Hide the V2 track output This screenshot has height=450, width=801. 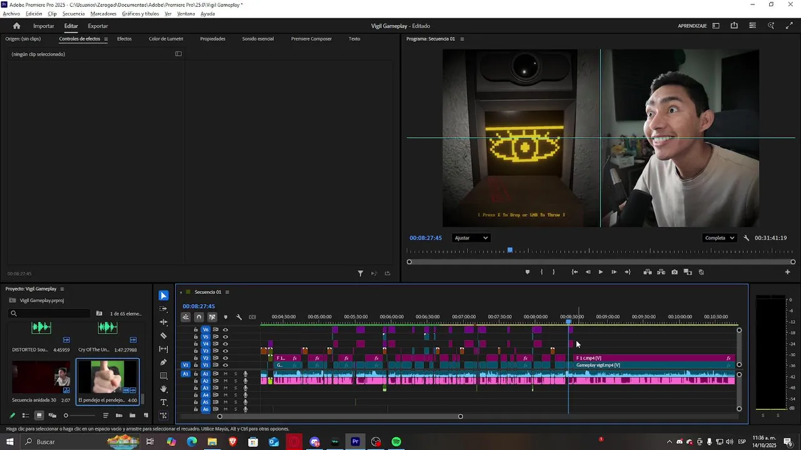[225, 358]
